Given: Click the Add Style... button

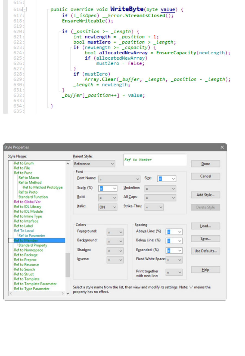Looking at the screenshot, I should coord(205,195).
